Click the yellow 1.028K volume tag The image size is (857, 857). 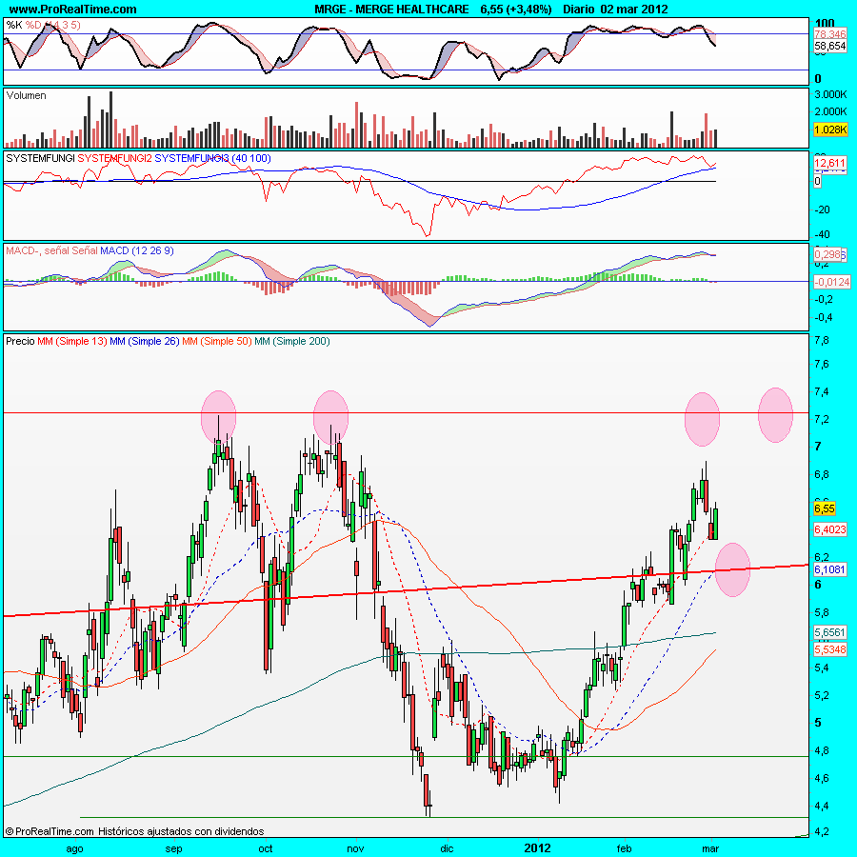(829, 130)
